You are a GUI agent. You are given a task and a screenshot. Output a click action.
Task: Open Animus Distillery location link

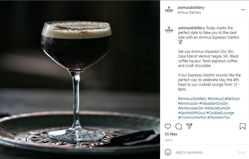point(189,12)
